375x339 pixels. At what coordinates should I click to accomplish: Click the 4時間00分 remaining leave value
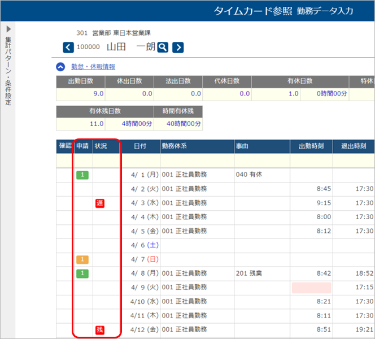[x=137, y=124]
